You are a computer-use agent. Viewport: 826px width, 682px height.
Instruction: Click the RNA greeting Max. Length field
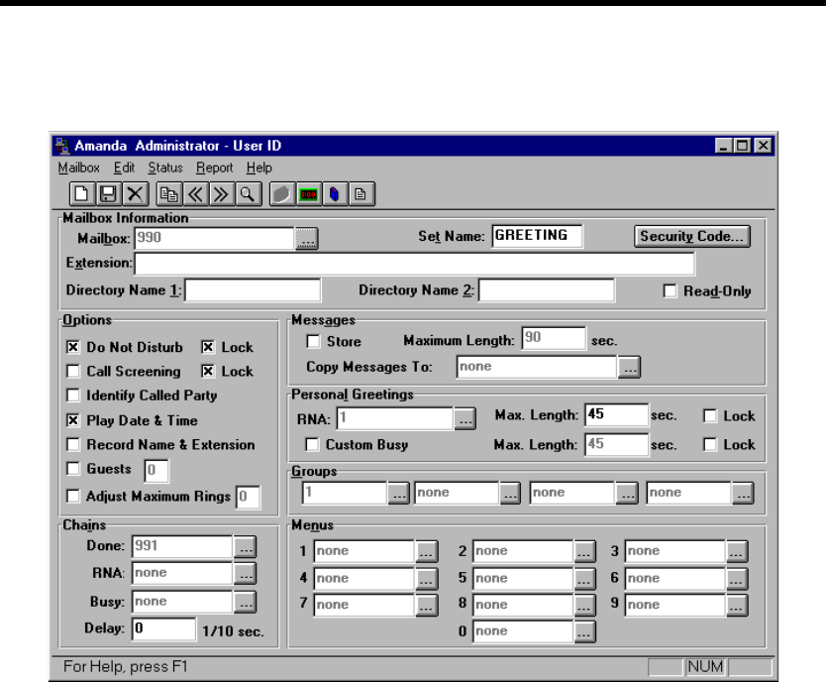click(x=617, y=415)
